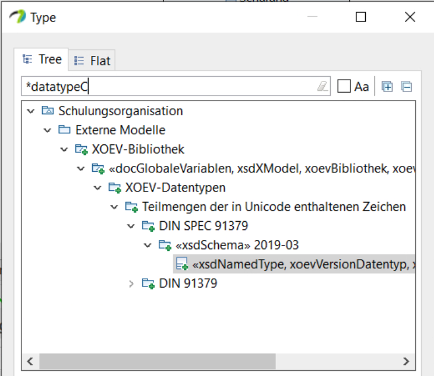Image resolution: width=434 pixels, height=376 pixels.
Task: Collapse the Externe Modelle node
Action: click(x=48, y=130)
